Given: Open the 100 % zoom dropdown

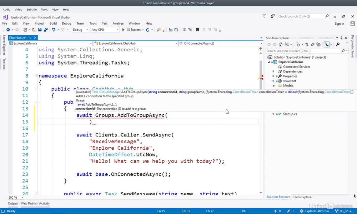Looking at the screenshot, I should [16, 197].
